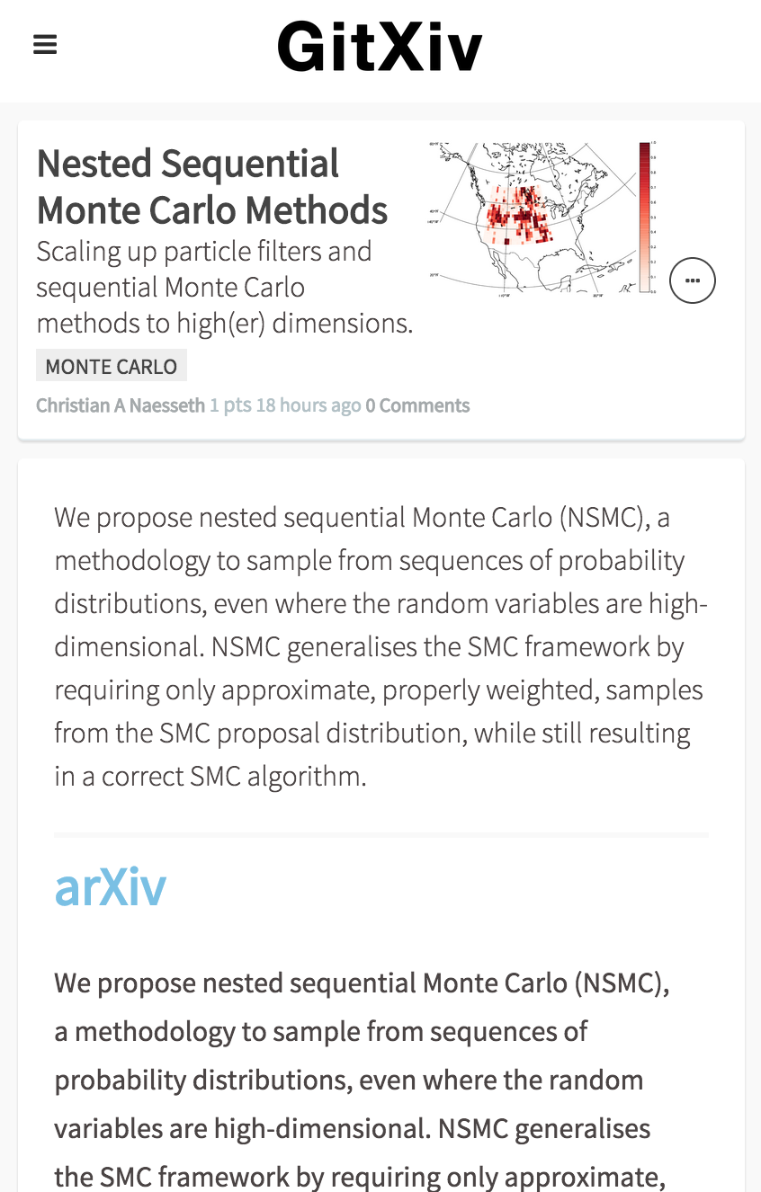Select the Nested Sequential Monte Carlo card
This screenshot has height=1192, width=761.
click(380, 279)
